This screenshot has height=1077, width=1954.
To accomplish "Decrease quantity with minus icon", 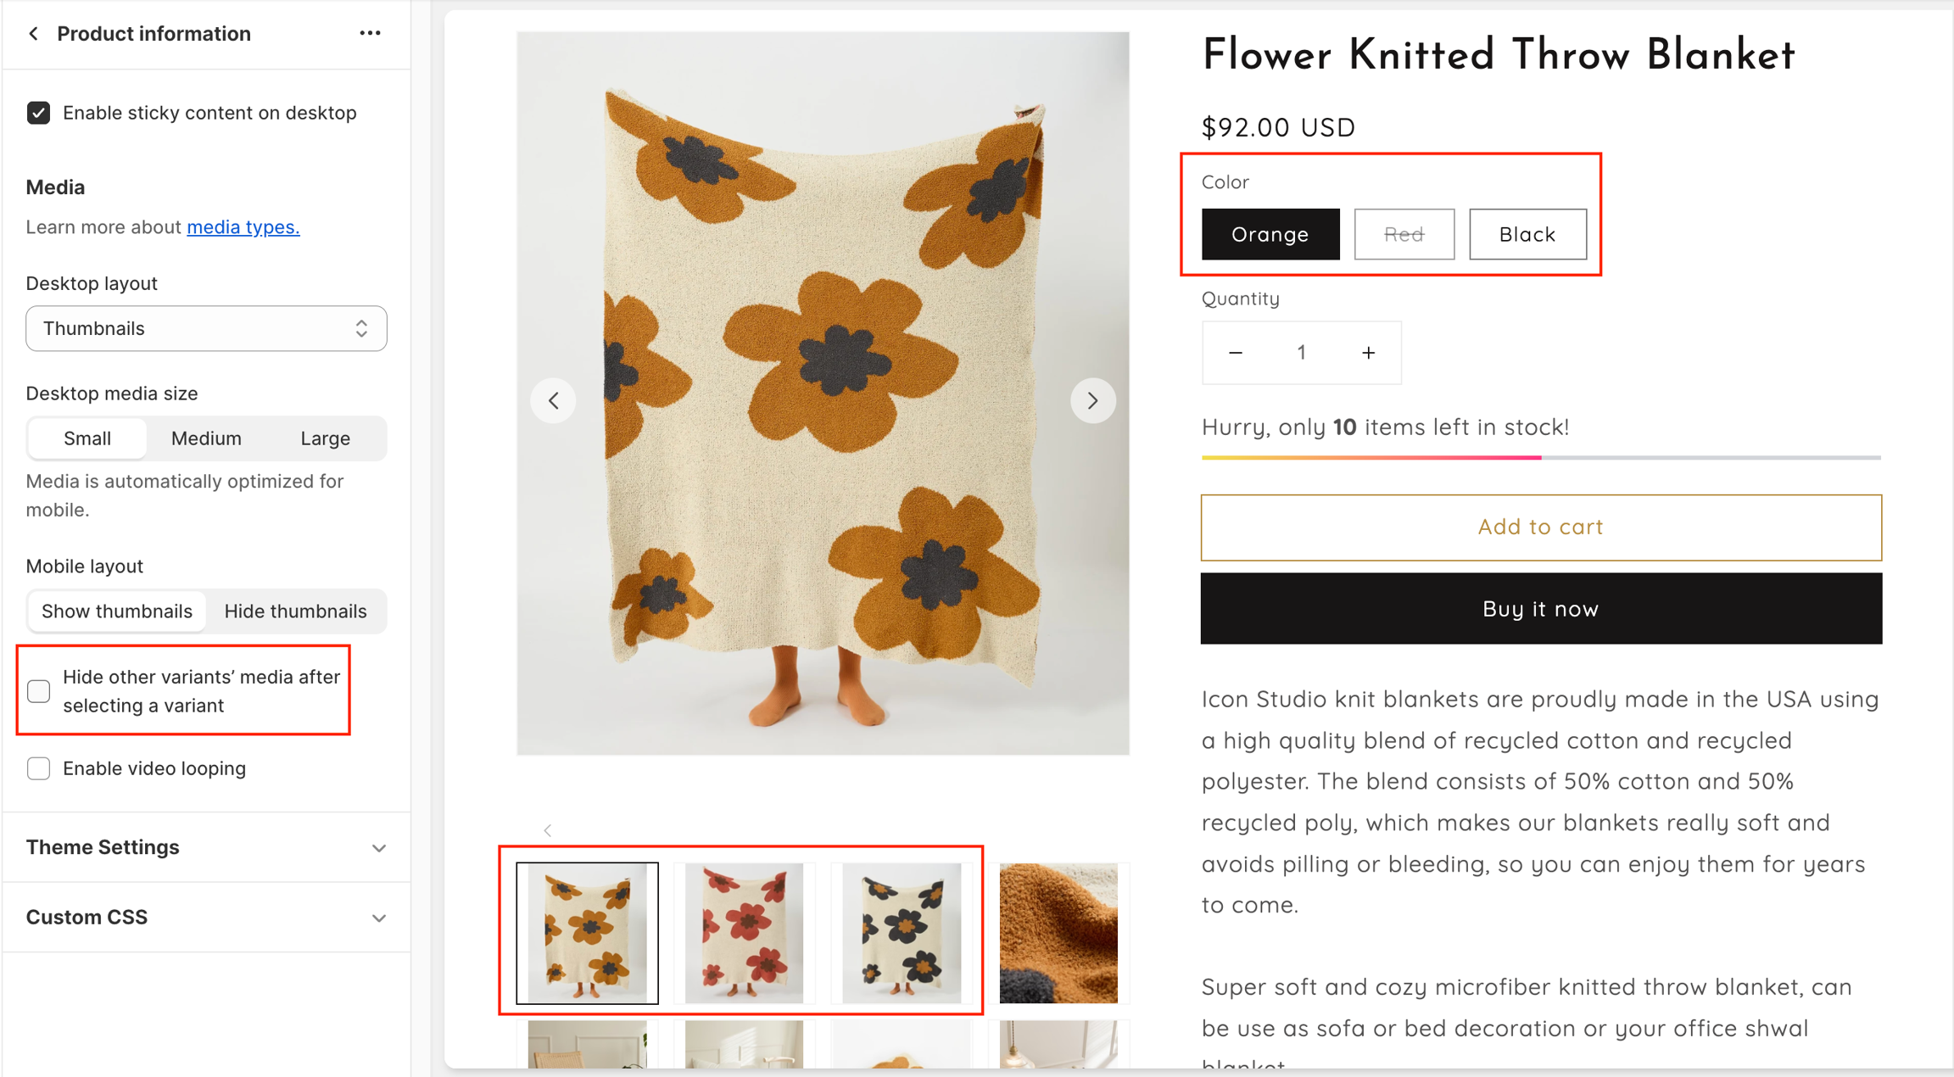I will point(1236,353).
